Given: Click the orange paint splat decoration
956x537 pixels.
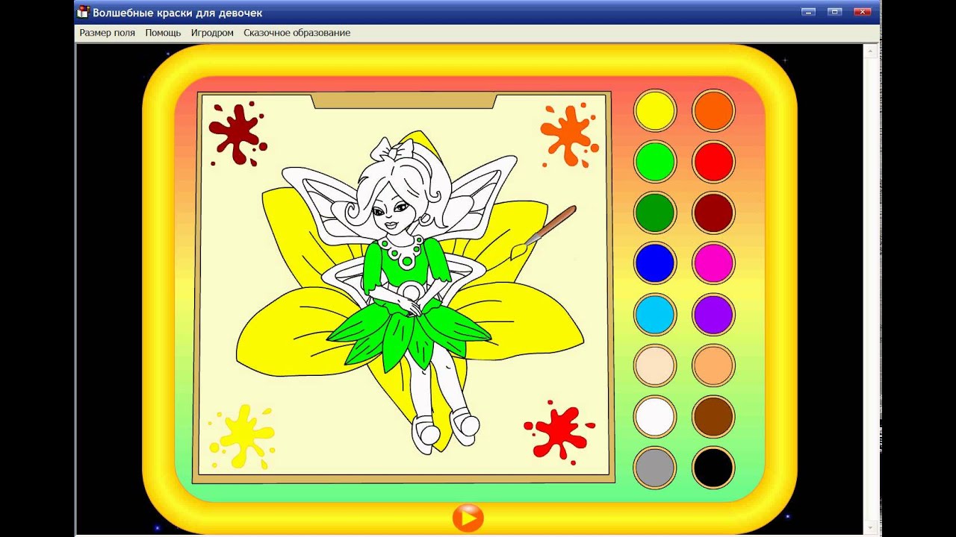Looking at the screenshot, I should (569, 134).
